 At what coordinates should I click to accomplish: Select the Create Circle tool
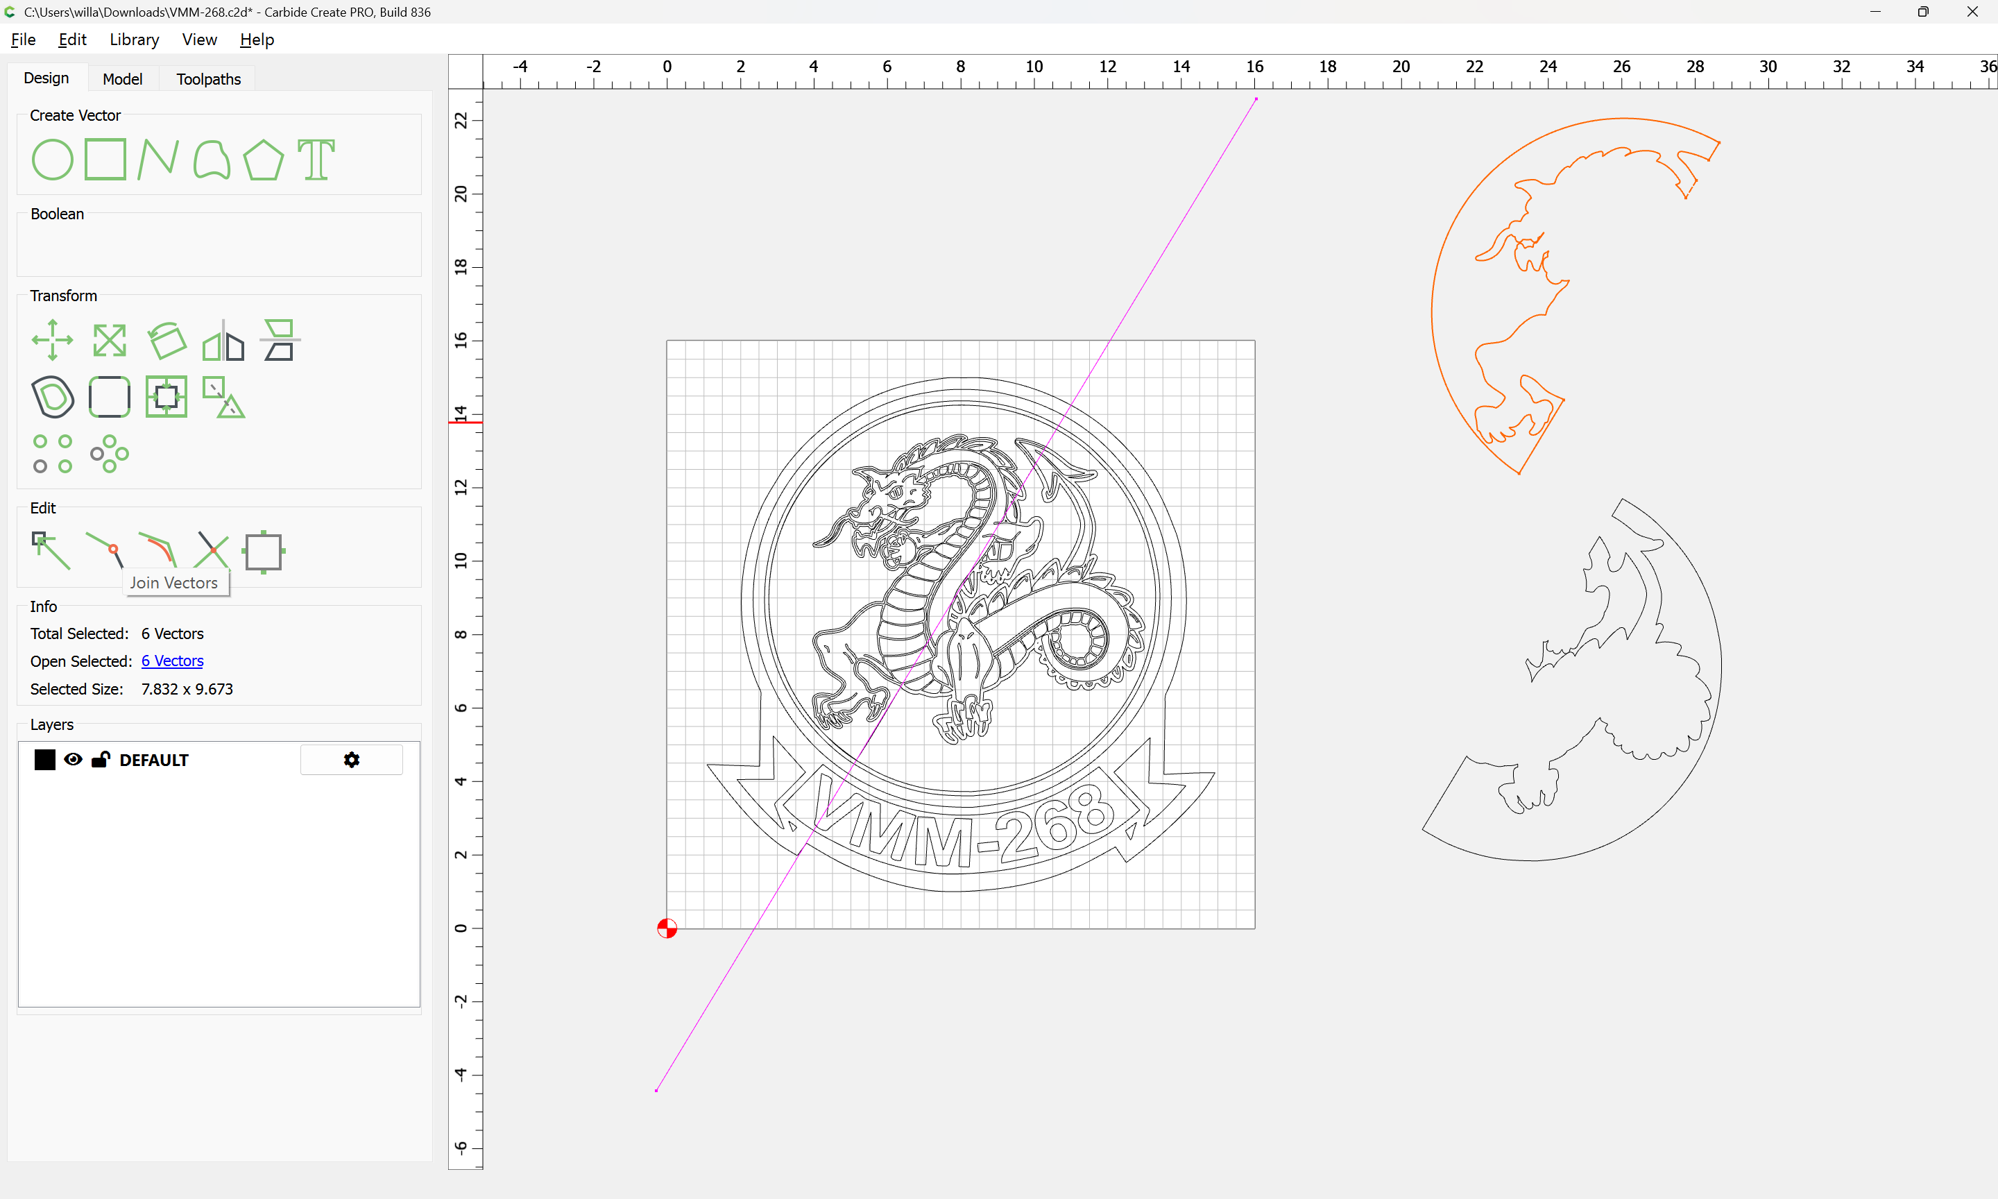click(x=53, y=159)
